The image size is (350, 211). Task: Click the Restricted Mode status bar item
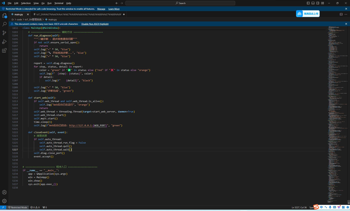[17, 208]
